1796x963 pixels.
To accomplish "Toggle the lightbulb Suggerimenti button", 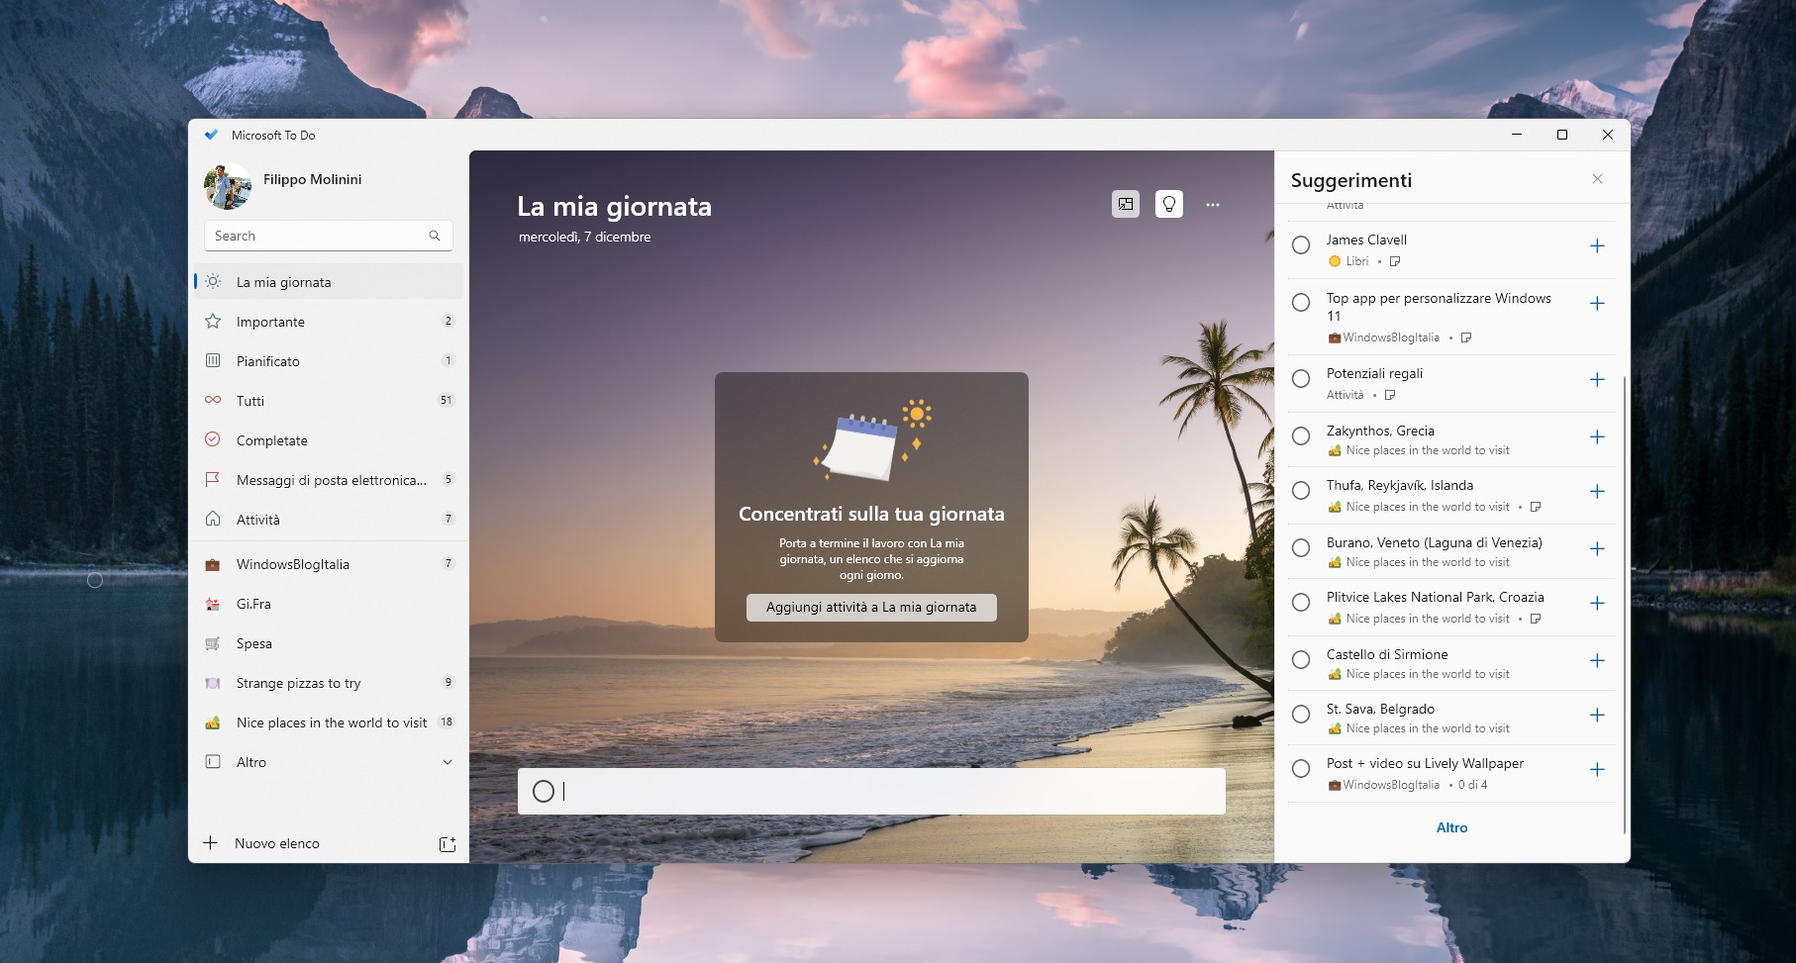I will 1169,204.
